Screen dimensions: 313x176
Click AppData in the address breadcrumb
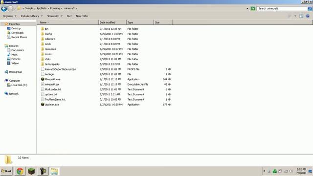pyautogui.click(x=42, y=8)
